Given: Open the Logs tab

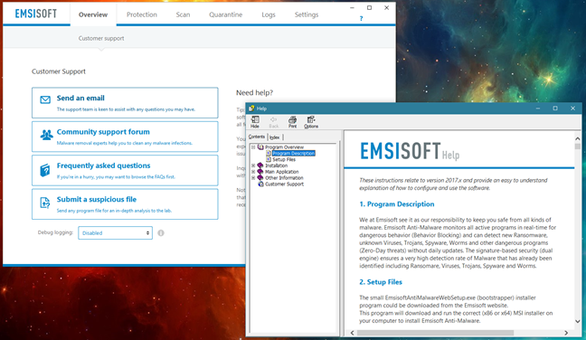Looking at the screenshot, I should pyautogui.click(x=269, y=14).
